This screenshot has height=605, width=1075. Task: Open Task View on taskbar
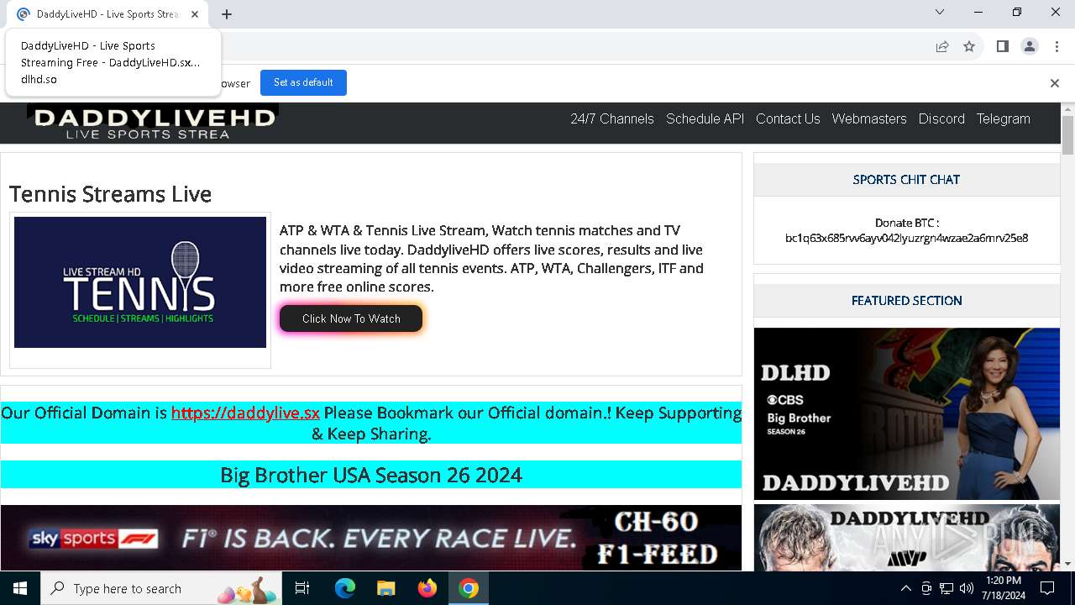302,588
